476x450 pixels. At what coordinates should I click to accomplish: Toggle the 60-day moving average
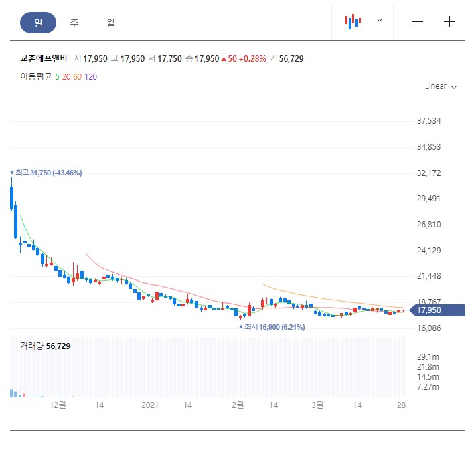78,77
